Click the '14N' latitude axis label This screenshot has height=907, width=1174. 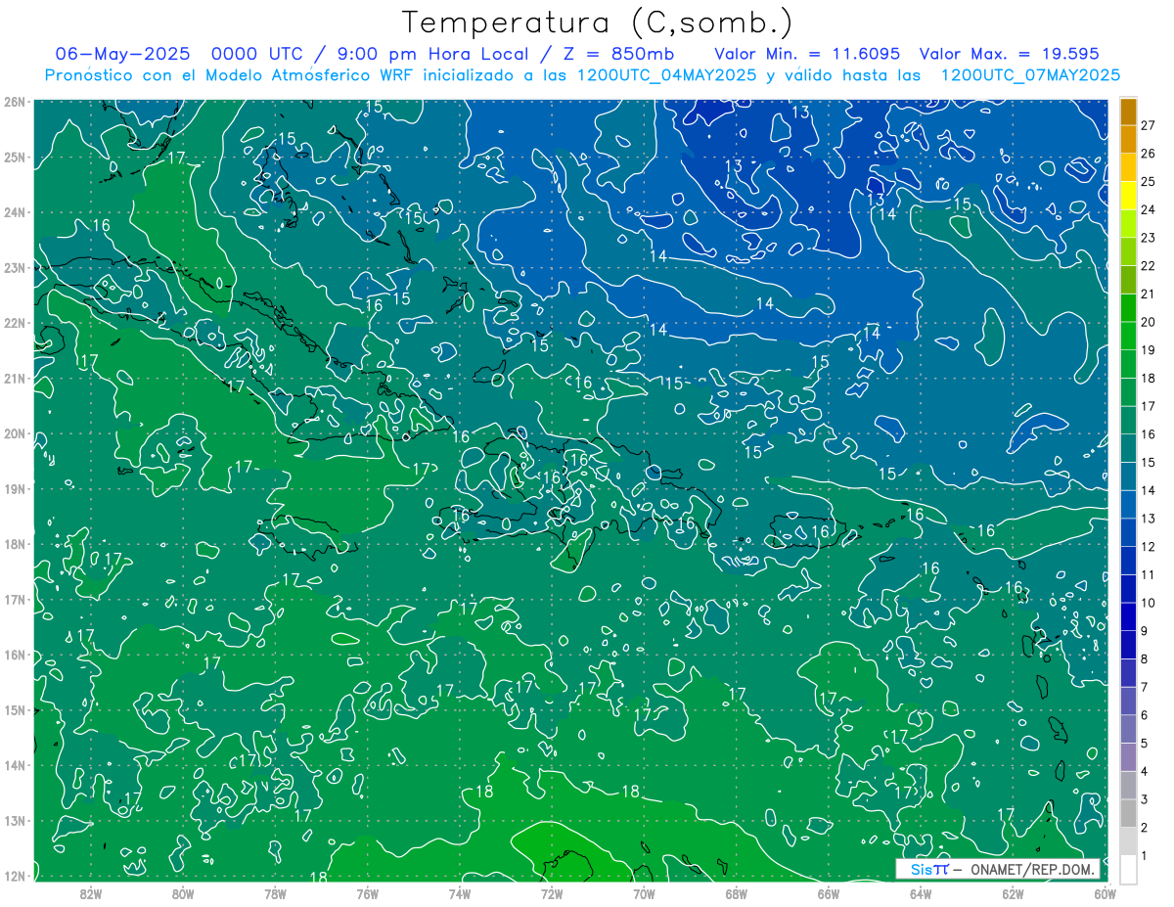click(x=16, y=765)
